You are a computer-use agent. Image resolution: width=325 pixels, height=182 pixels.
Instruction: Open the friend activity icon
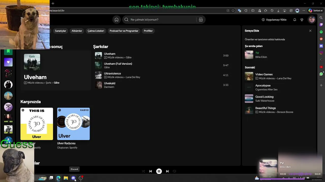pos(302,20)
